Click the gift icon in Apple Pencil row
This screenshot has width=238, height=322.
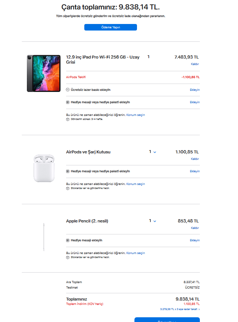[x=68, y=240]
